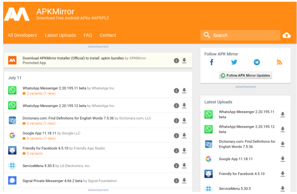
Task: Open Signal Private Messenger 4.66.2 beta link
Action: (x=52, y=181)
